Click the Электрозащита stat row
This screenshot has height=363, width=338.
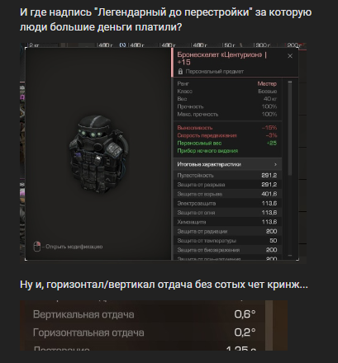pyautogui.click(x=227, y=203)
